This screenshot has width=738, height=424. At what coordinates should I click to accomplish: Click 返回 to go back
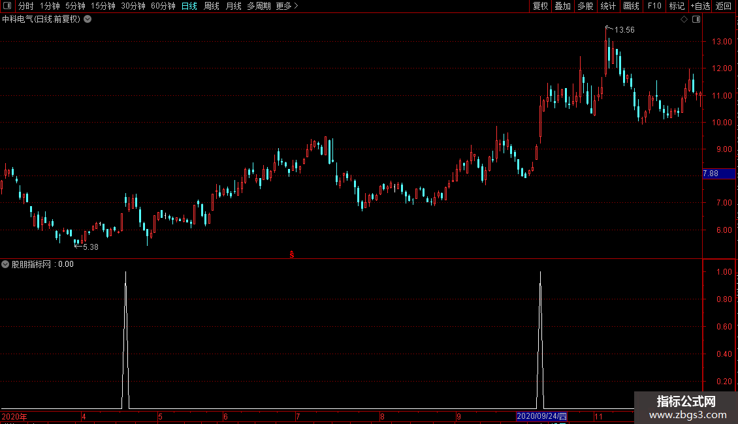pyautogui.click(x=724, y=6)
